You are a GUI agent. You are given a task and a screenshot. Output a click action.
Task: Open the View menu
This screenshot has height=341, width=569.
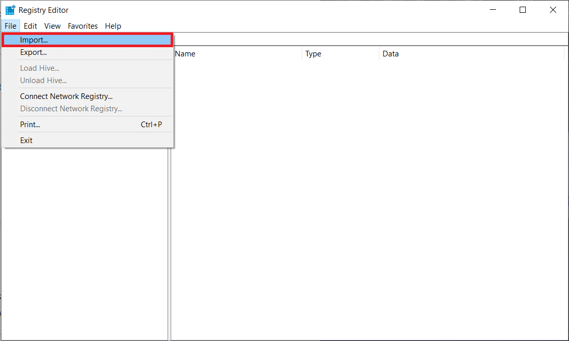(x=52, y=26)
